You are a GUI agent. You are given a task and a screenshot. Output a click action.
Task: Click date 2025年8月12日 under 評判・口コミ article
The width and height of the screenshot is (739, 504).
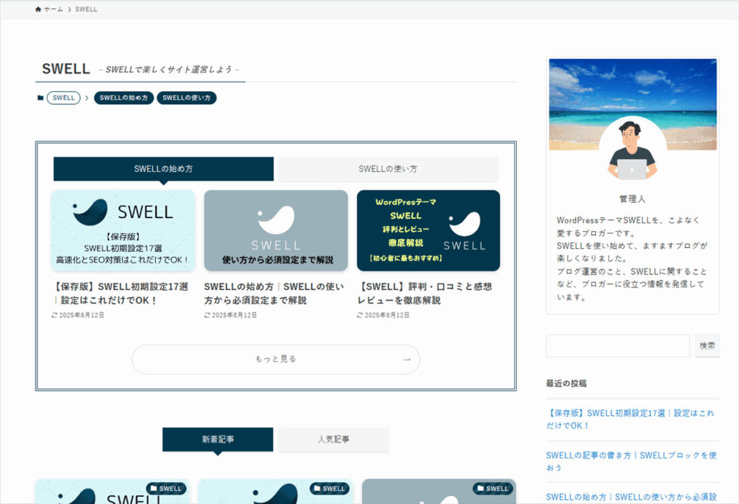pyautogui.click(x=387, y=315)
